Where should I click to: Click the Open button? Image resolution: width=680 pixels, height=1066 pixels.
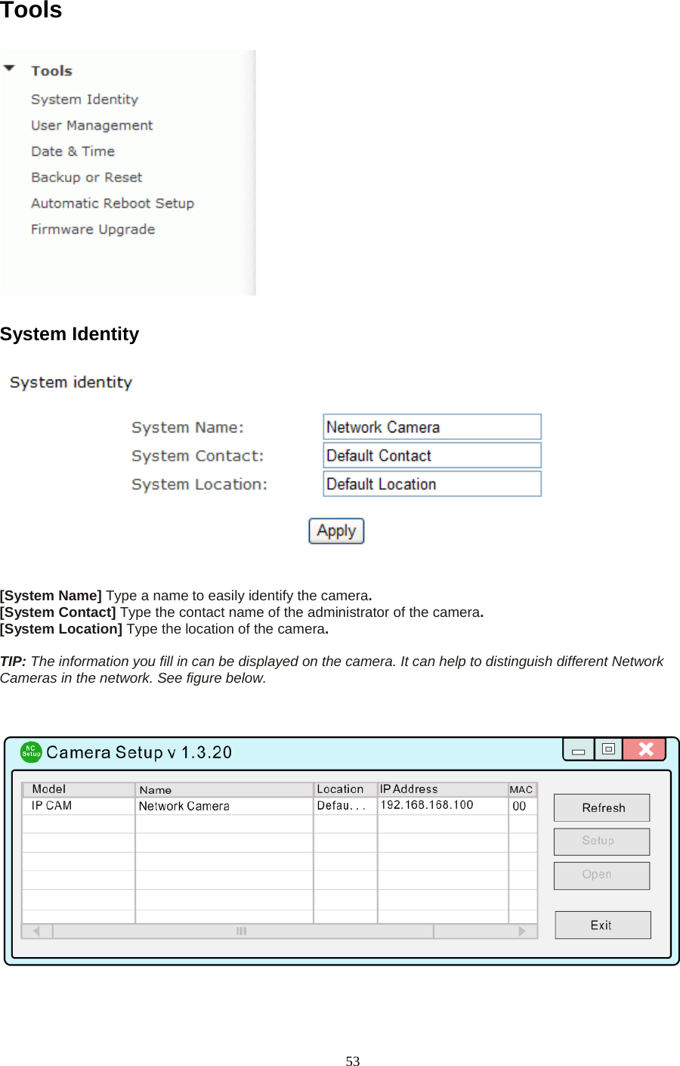point(601,875)
